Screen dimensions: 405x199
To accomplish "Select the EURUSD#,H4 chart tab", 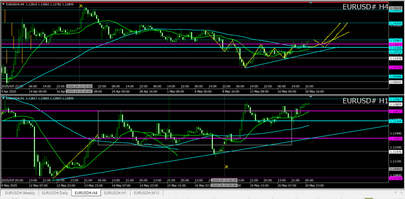I will 86,193.
